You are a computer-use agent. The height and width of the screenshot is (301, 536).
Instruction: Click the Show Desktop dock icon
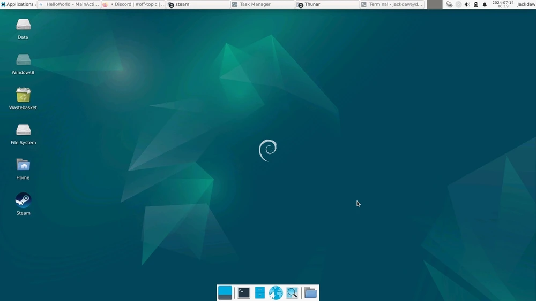coord(225,292)
